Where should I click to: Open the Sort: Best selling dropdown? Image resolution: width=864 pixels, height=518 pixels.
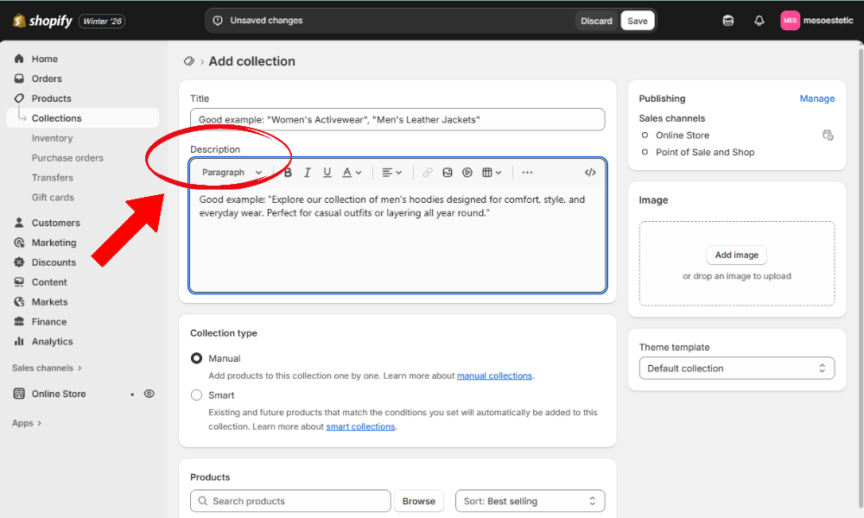click(x=530, y=501)
